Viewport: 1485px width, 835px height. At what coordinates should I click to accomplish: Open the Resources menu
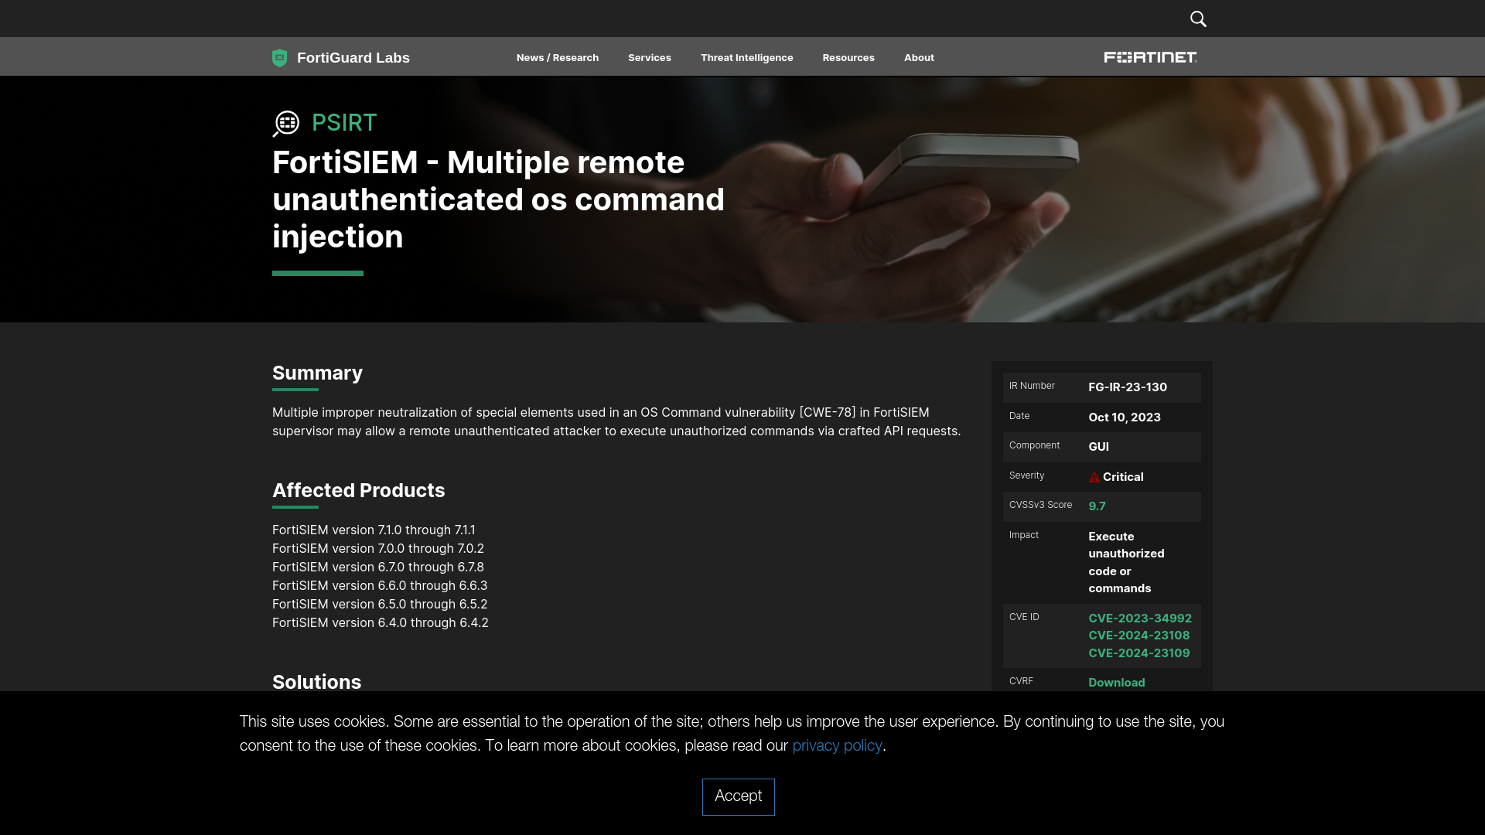coord(848,58)
